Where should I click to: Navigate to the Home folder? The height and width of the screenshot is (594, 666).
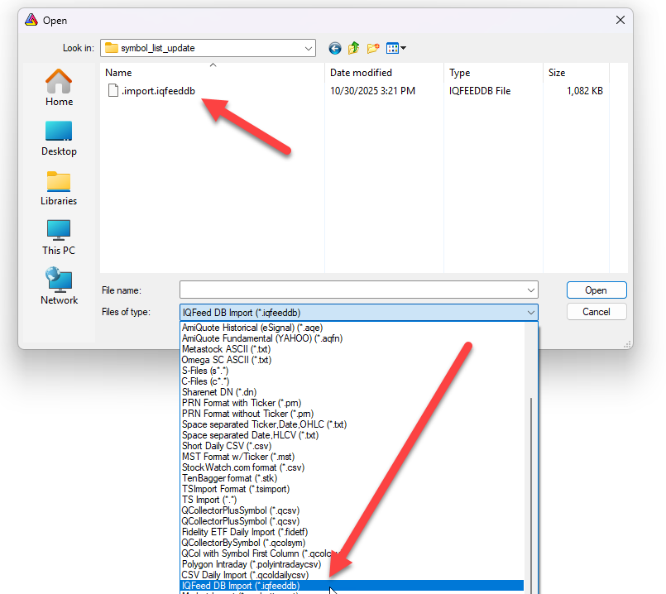pos(58,87)
